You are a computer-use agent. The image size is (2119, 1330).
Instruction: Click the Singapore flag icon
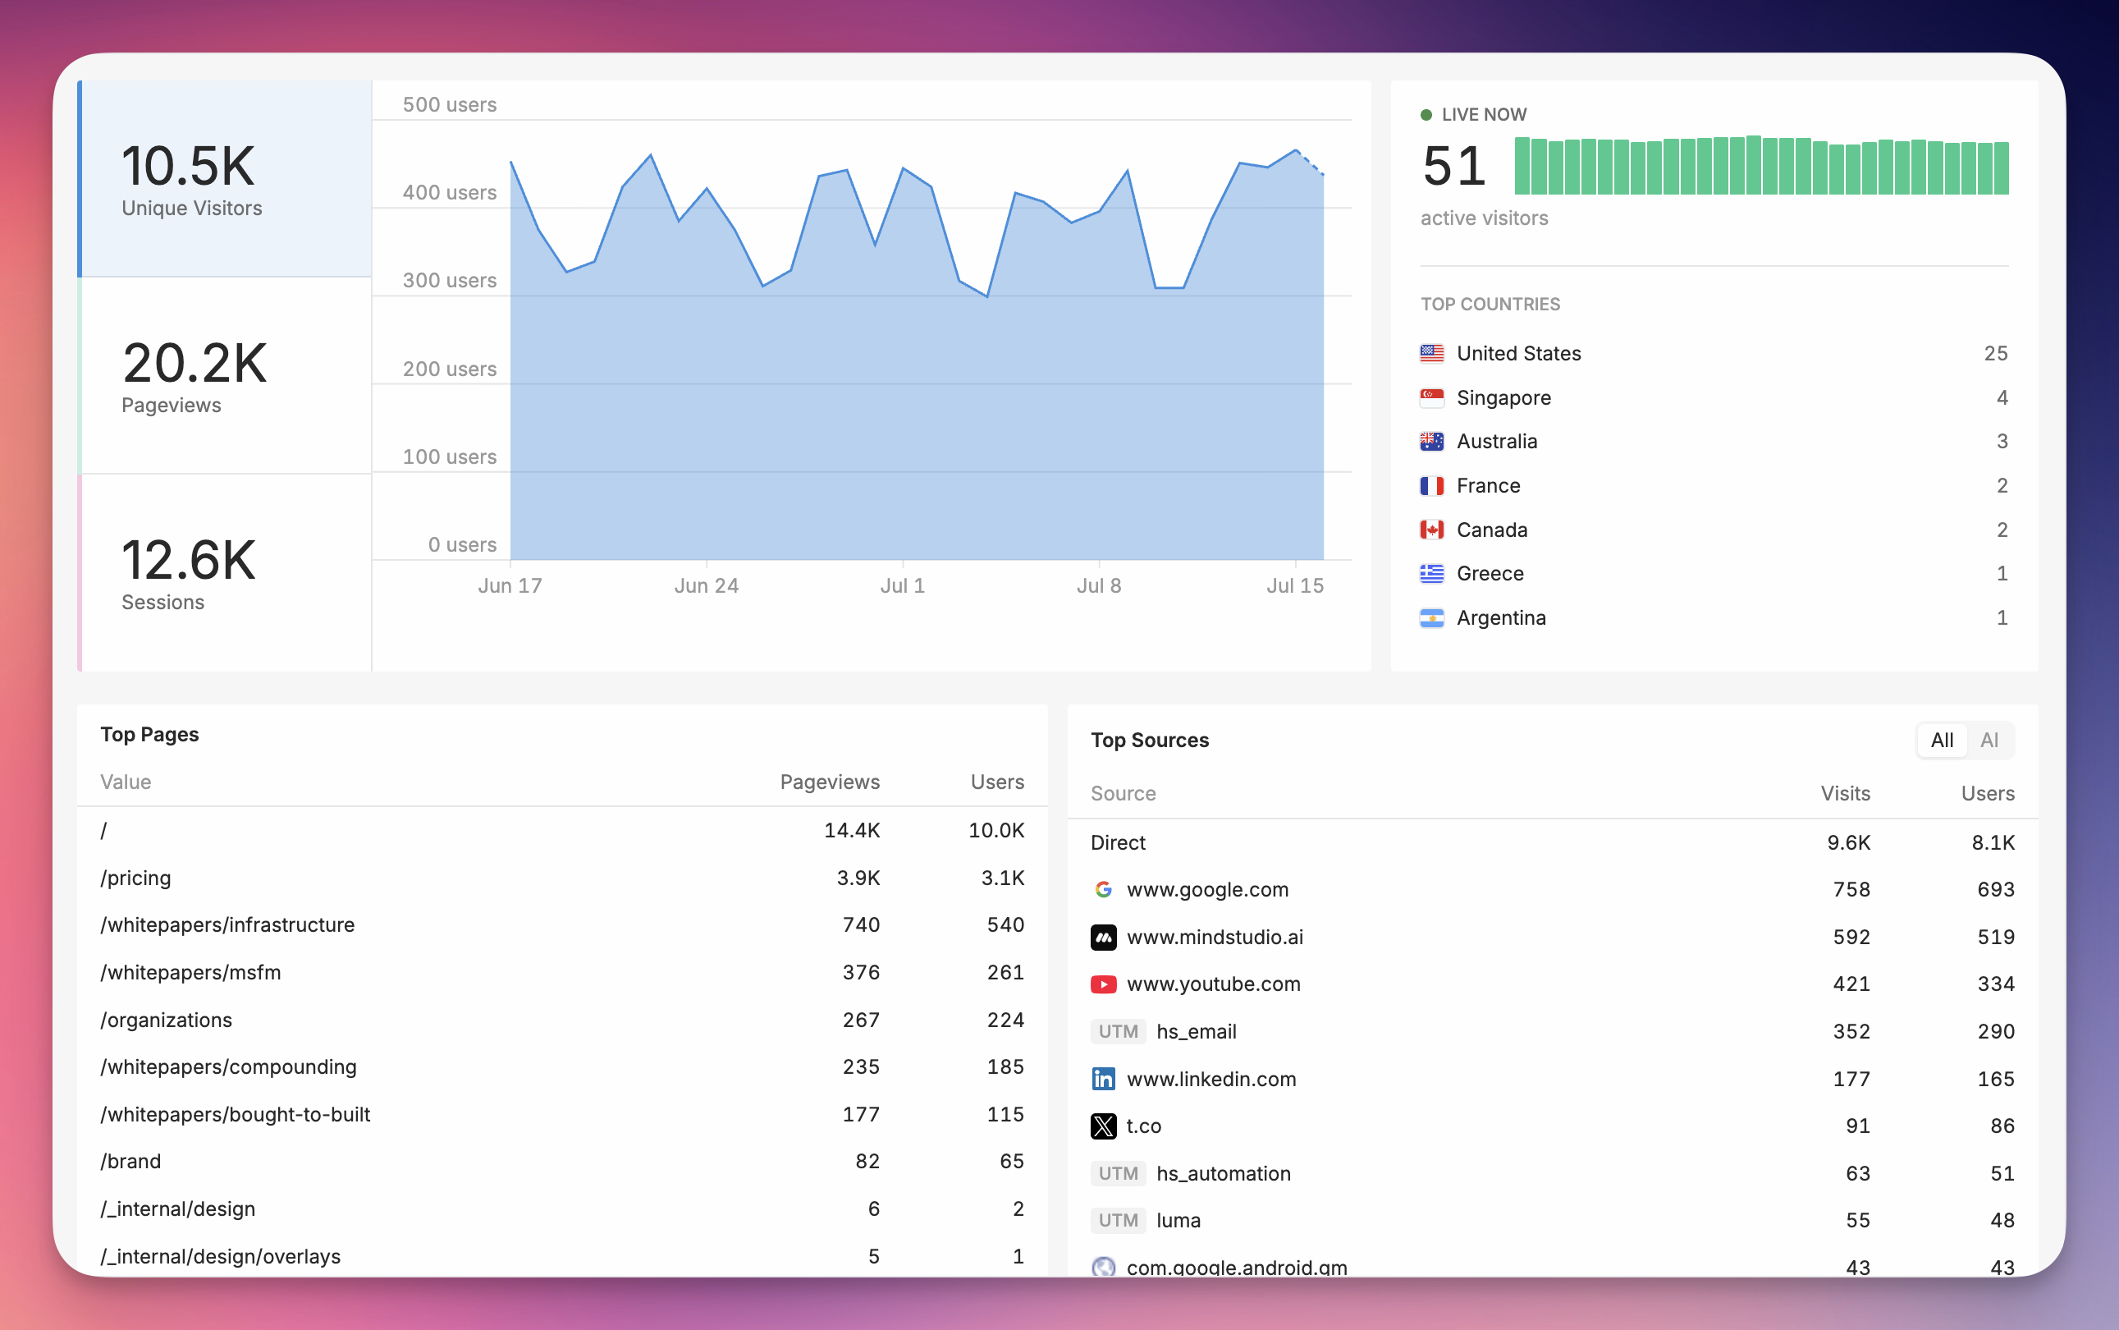coord(1431,397)
